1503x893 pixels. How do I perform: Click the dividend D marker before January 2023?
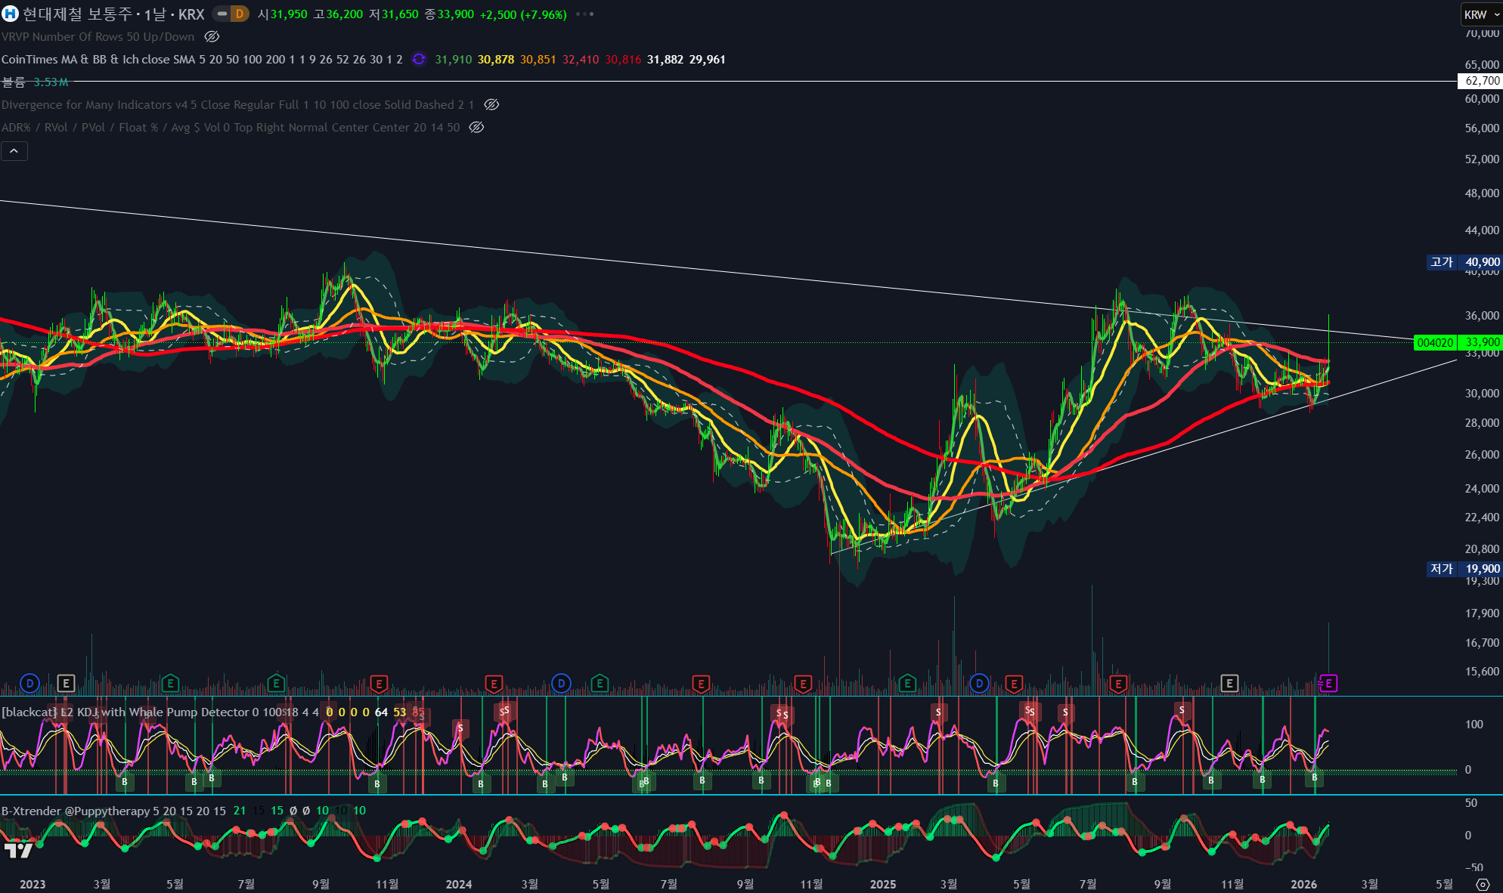29,684
